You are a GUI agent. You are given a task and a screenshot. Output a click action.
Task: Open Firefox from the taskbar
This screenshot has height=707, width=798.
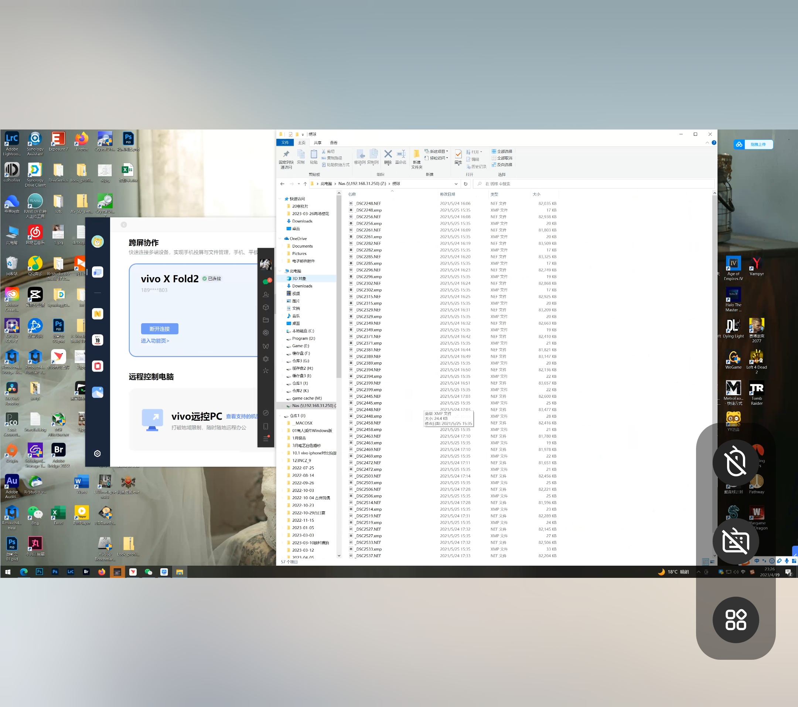102,572
